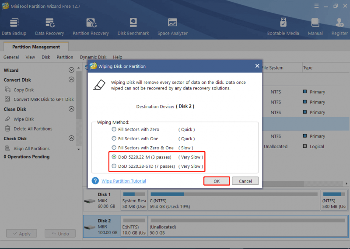Choose the Fill Sectors with One method
Image resolution: width=350 pixels, height=249 pixels.
[x=114, y=138]
